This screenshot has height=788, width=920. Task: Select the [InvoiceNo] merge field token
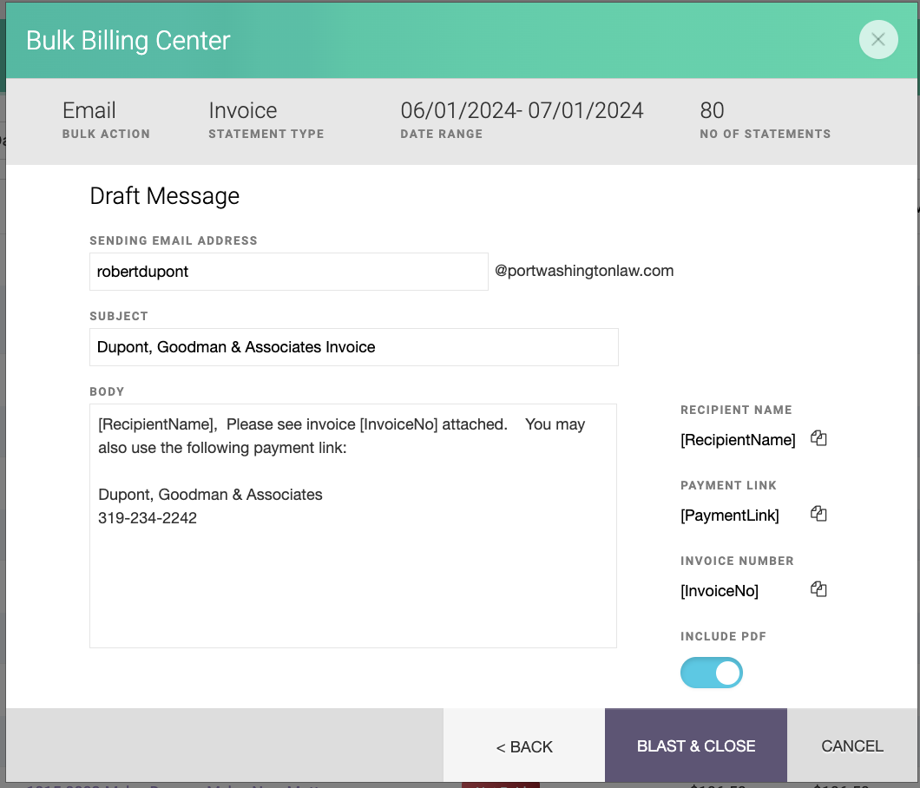click(x=720, y=591)
